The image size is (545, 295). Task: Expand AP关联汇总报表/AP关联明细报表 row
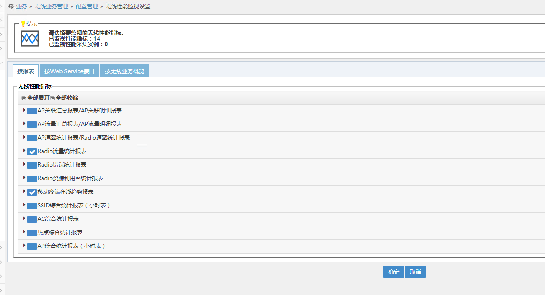pos(24,110)
